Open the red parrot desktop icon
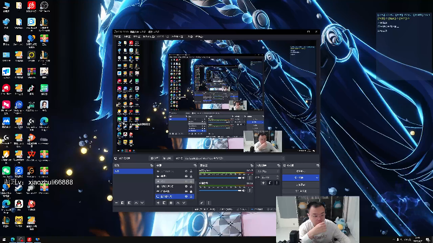Viewport: 433px width, 243px height. pyautogui.click(x=31, y=204)
